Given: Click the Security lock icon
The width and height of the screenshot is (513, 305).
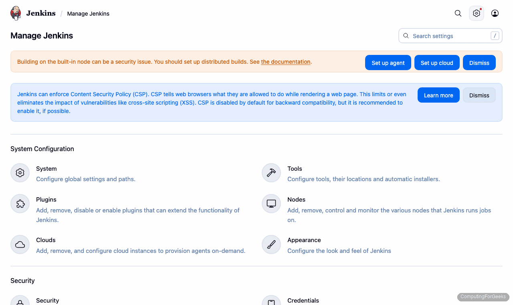Looking at the screenshot, I should pyautogui.click(x=20, y=302).
